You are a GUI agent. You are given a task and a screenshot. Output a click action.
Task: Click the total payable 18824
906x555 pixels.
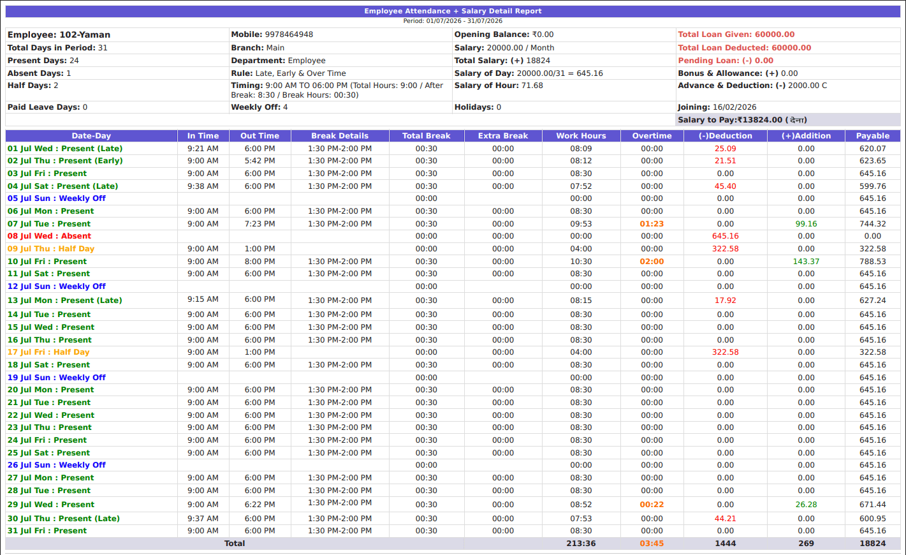(872, 544)
